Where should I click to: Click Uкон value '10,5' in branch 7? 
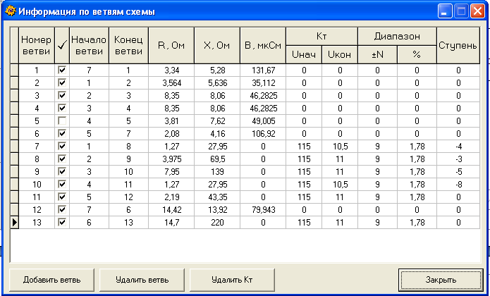click(x=340, y=146)
